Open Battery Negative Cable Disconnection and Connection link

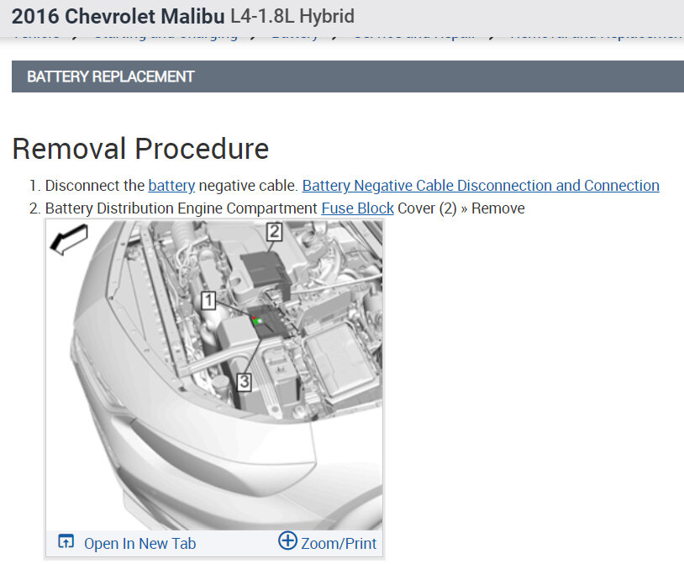[x=481, y=186]
